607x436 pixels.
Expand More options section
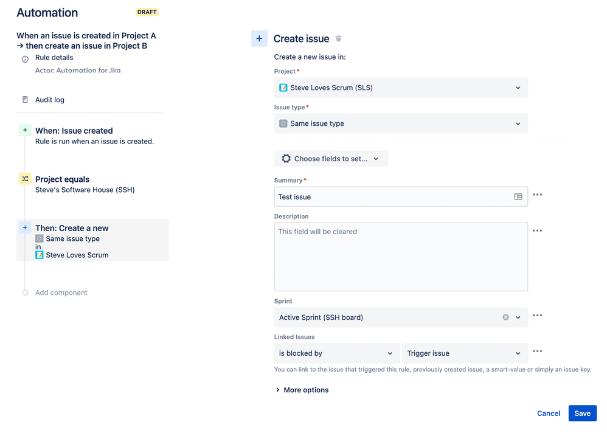click(302, 390)
